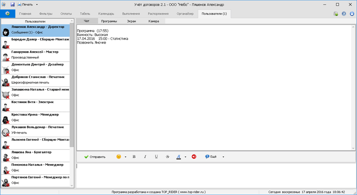Click the red speaker sound icon
Viewport: 357px width, 195px height.
click(194, 157)
